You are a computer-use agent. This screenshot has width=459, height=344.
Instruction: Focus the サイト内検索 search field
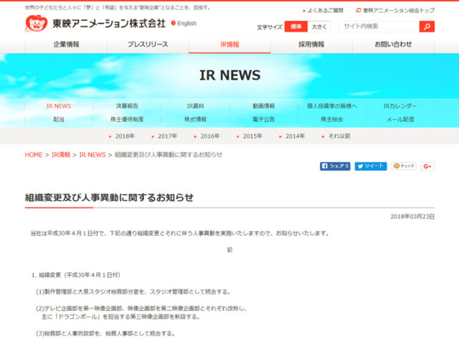pyautogui.click(x=379, y=27)
